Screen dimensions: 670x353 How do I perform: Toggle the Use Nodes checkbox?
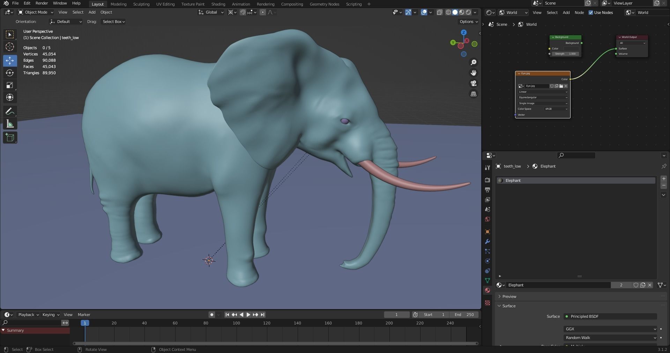590,13
